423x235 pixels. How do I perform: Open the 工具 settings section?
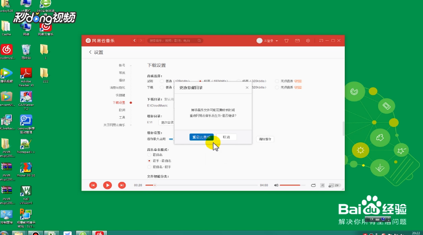[x=122, y=117]
